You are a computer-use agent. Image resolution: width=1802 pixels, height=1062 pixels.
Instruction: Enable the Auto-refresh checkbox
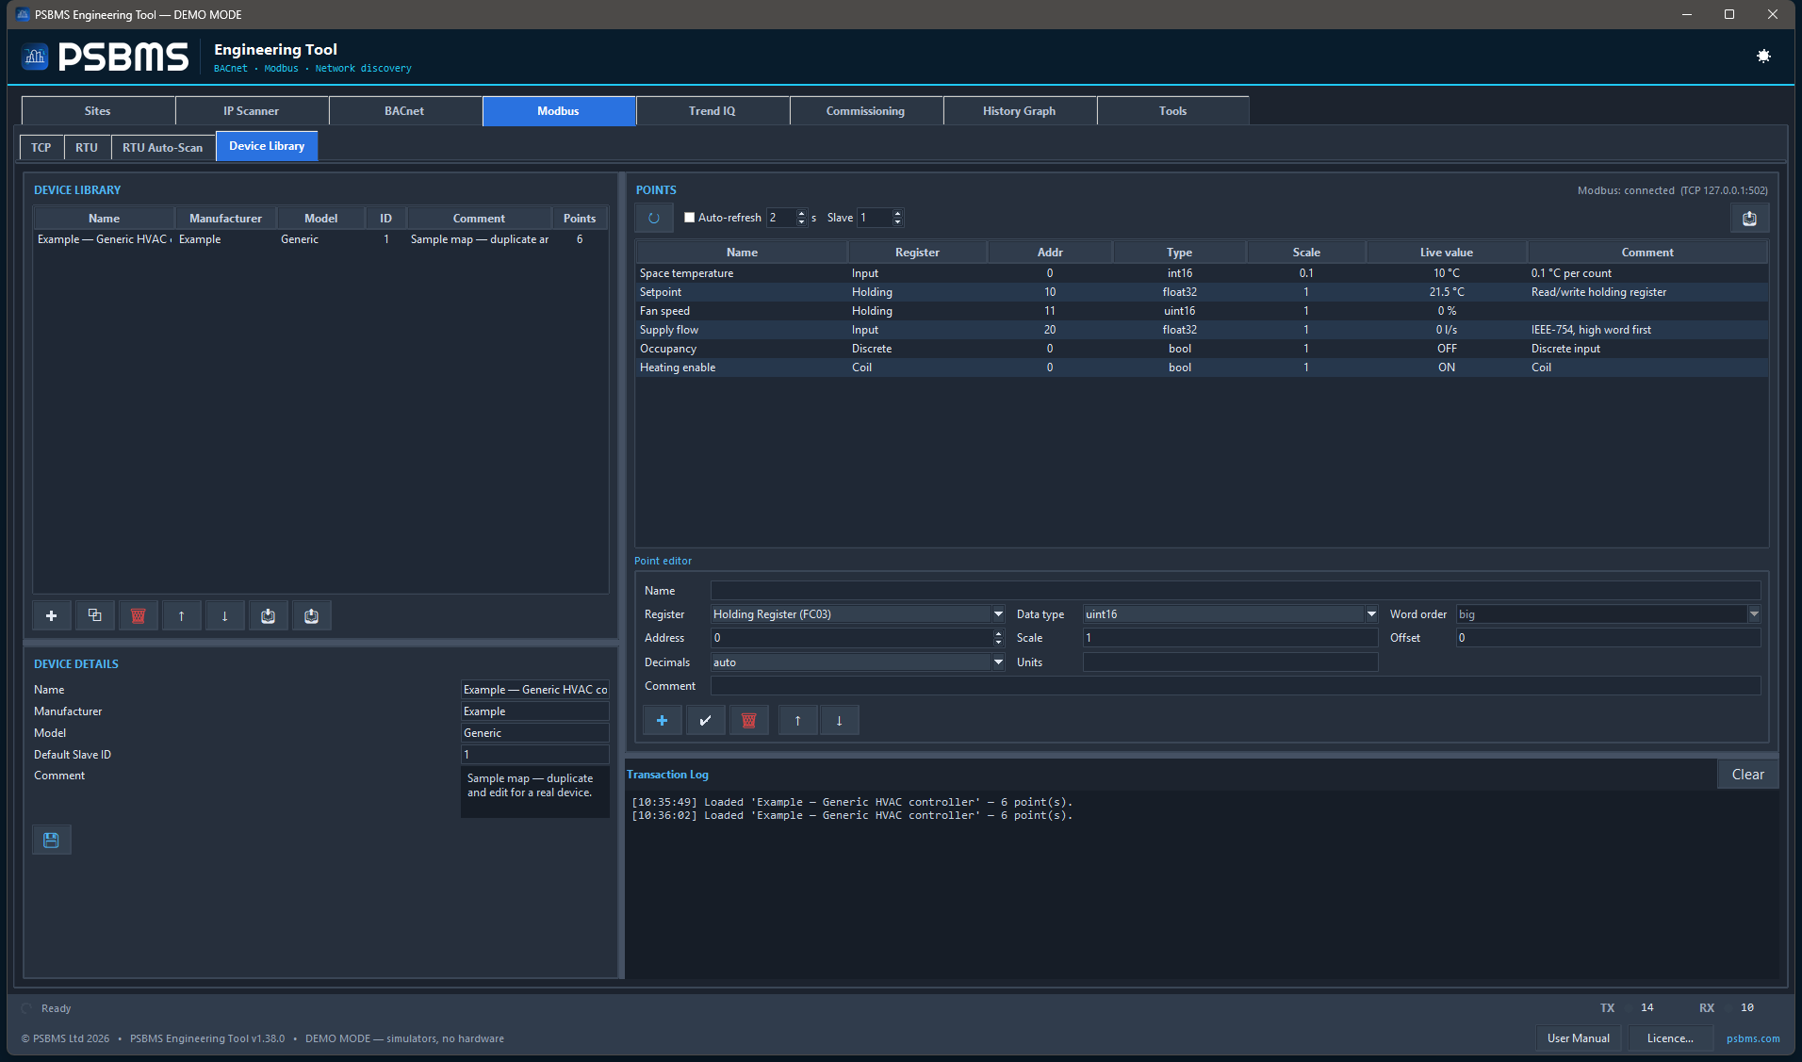click(x=689, y=218)
